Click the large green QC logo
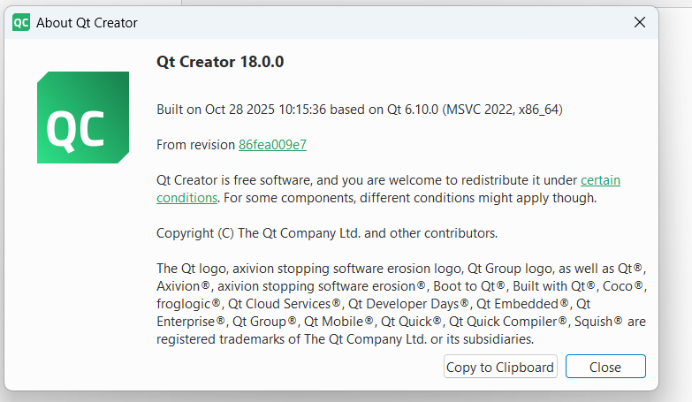The height and width of the screenshot is (402, 692). point(83,118)
